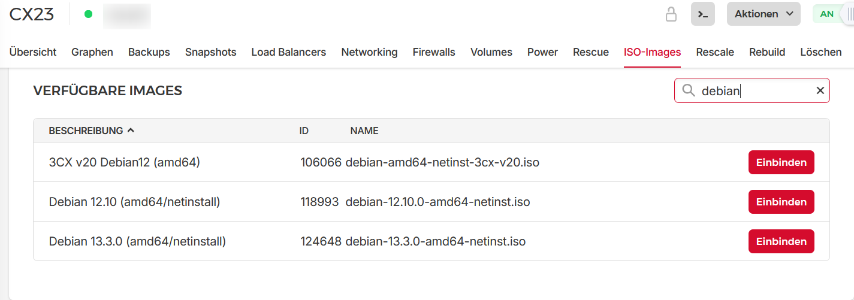Focus the image search input field
Viewport: 854px width, 300px height.
[752, 90]
